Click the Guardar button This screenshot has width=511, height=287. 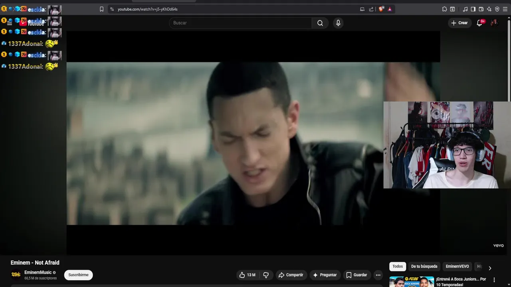click(357, 275)
